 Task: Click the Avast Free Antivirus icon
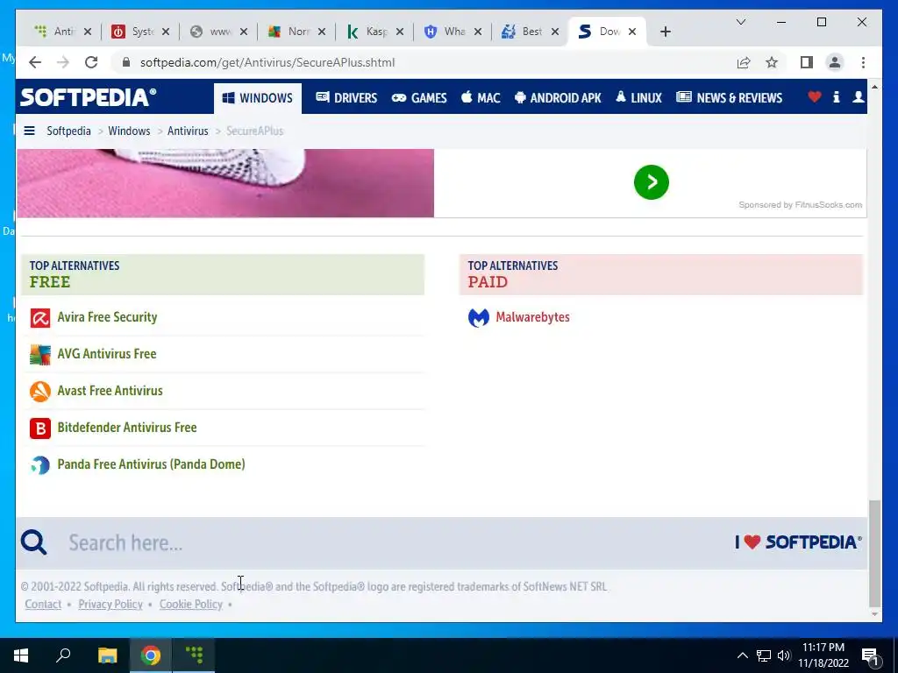pos(40,391)
